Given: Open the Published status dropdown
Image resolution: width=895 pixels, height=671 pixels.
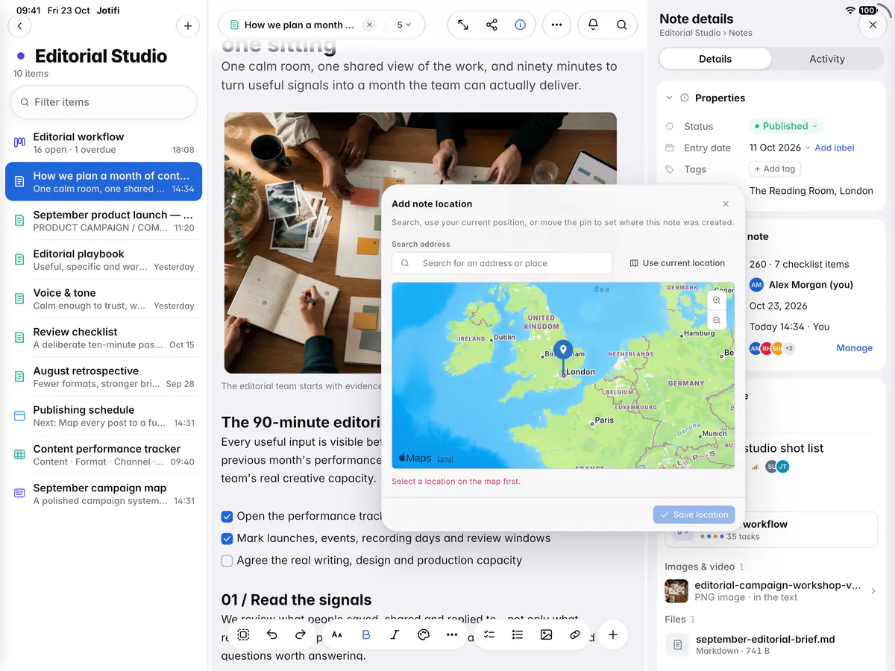Looking at the screenshot, I should pos(785,126).
